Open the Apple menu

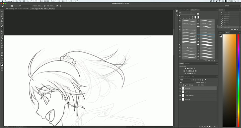click(2, 1)
